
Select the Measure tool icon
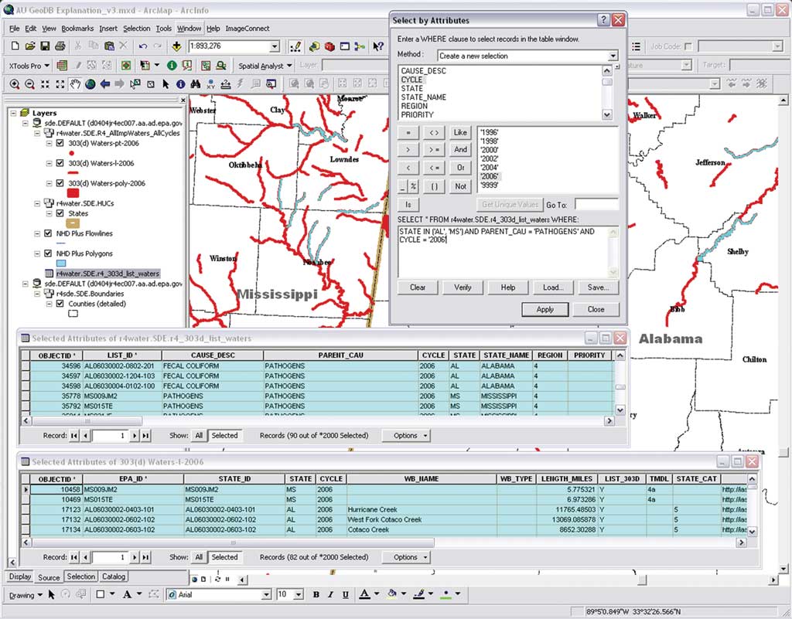[226, 84]
